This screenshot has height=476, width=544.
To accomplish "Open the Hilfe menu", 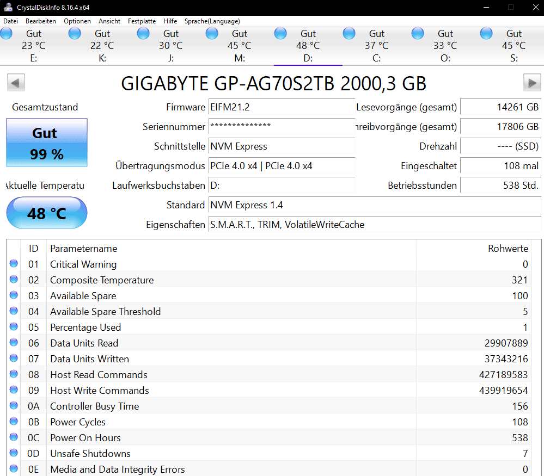I will 170,21.
